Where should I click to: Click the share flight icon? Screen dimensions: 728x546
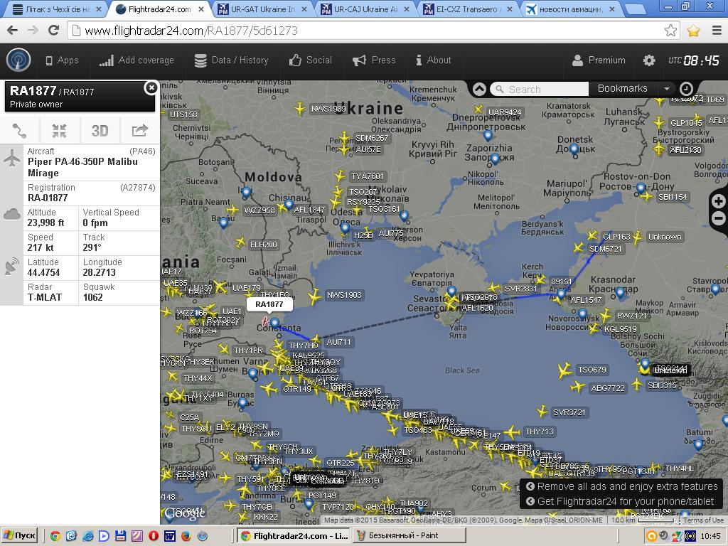[x=139, y=131]
